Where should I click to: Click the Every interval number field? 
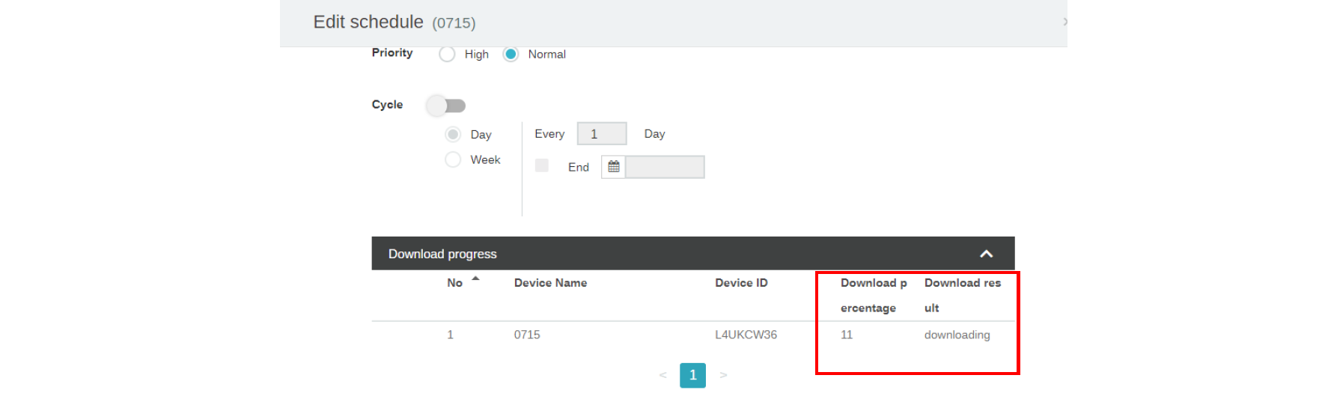coord(601,134)
